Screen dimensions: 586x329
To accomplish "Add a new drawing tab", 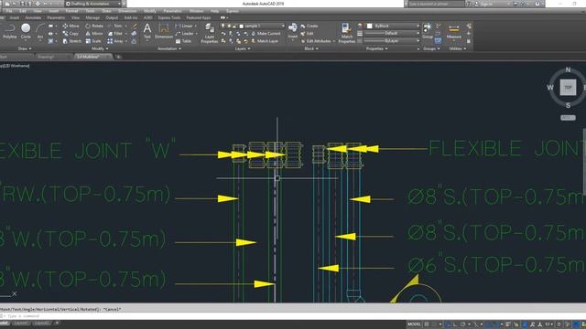I will [118, 57].
